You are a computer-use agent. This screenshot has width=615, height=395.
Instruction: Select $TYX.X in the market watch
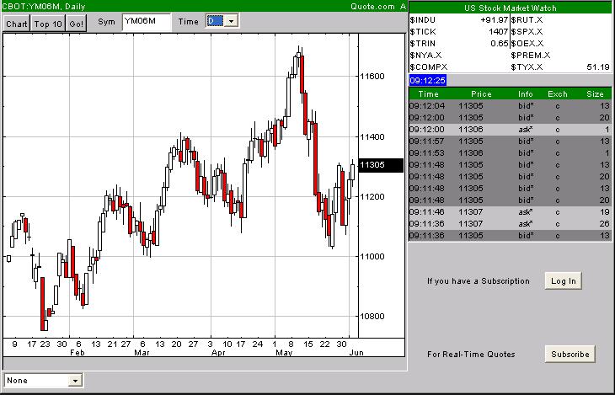pos(530,67)
